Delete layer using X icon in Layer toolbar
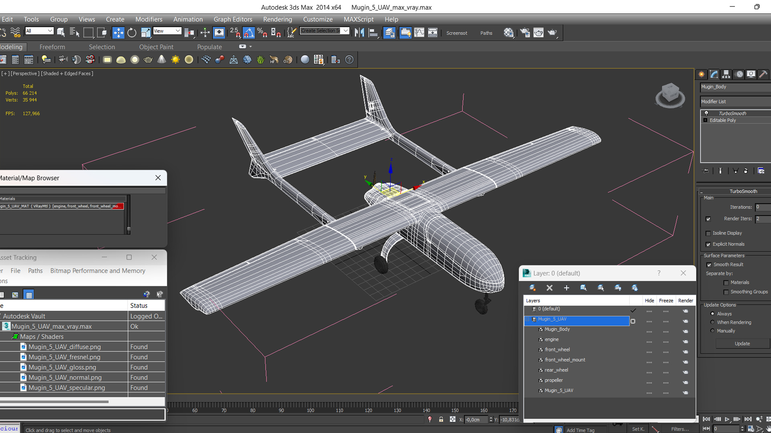Viewport: 771px width, 433px height. (549, 288)
